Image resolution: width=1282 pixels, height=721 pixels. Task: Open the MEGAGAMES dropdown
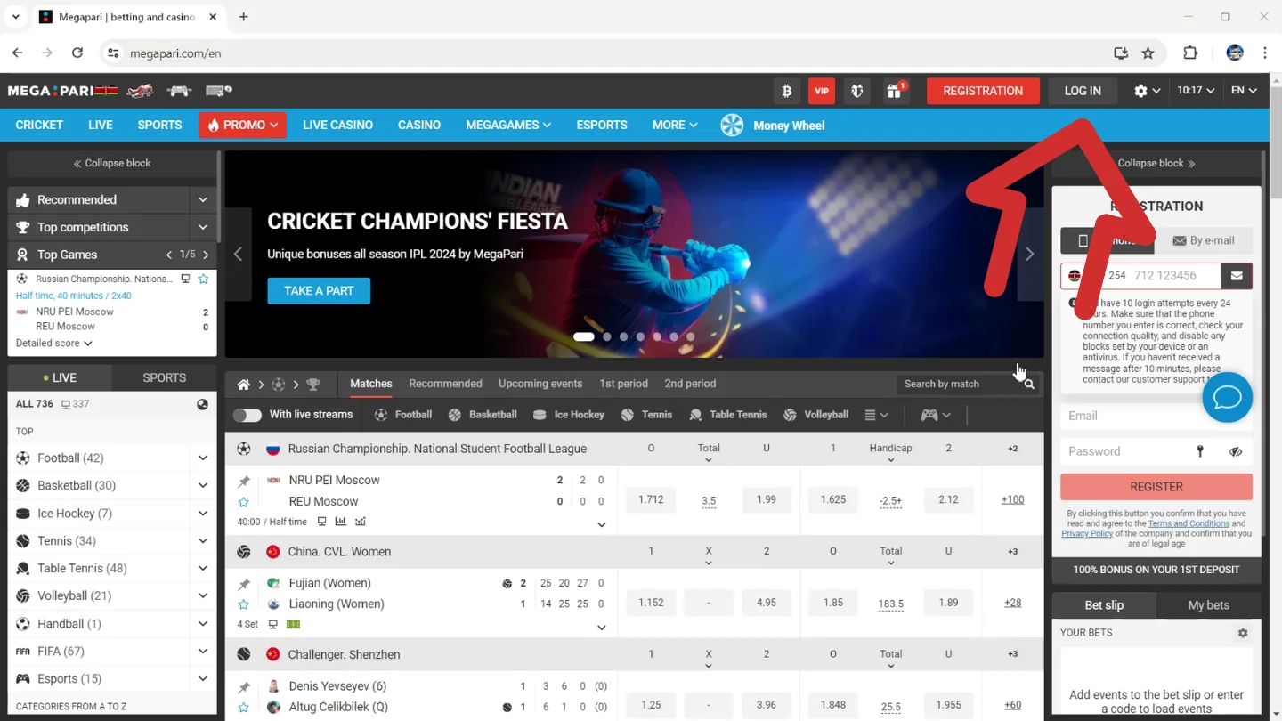click(507, 126)
